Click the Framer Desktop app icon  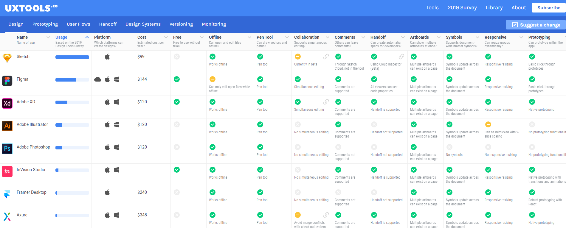(x=7, y=194)
